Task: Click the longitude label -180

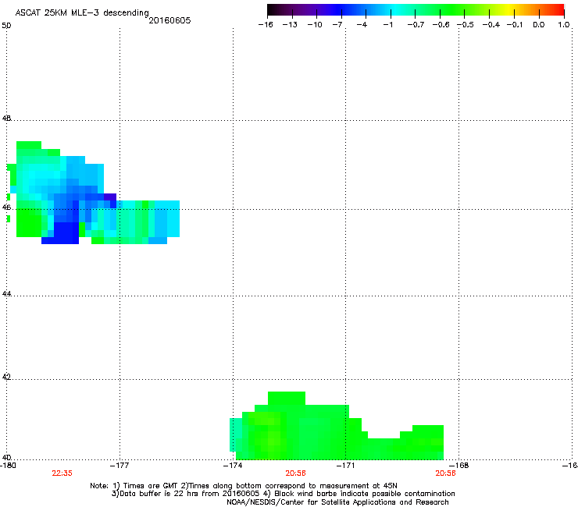Action: (8, 466)
